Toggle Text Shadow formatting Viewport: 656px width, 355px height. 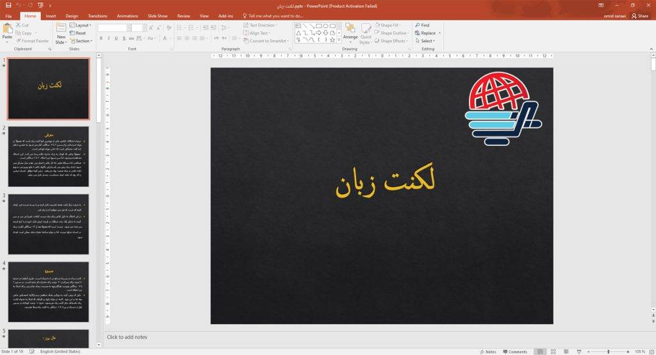coord(124,38)
